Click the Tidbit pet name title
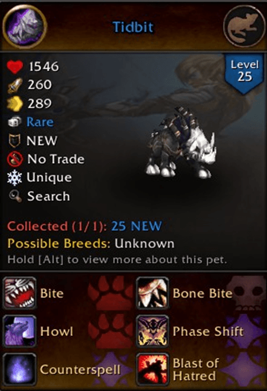 coord(133,27)
